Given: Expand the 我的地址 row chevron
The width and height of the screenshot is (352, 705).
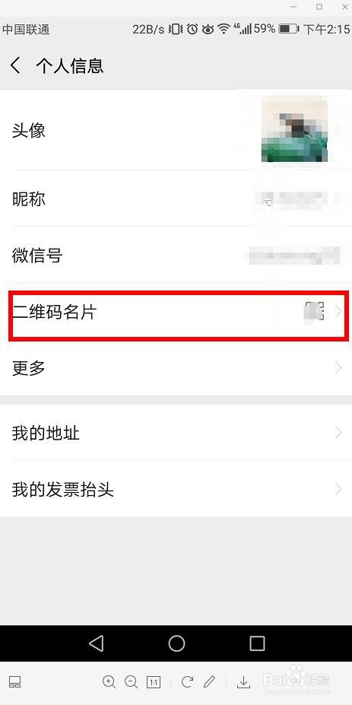Looking at the screenshot, I should (338, 433).
